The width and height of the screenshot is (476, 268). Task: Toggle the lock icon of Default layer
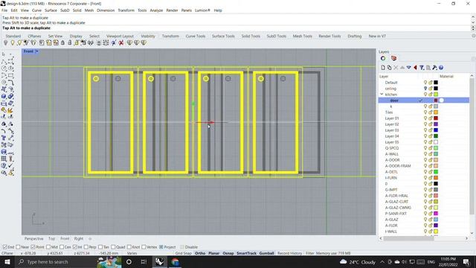(431, 83)
